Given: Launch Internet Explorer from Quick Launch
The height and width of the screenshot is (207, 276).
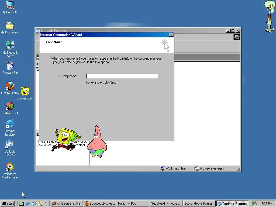Looking at the screenshot, I should point(28,203).
